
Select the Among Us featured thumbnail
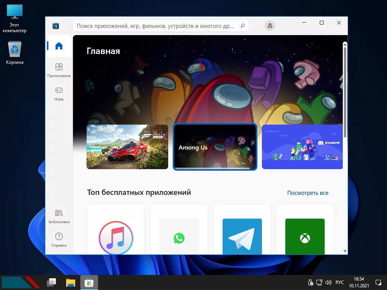pos(215,147)
